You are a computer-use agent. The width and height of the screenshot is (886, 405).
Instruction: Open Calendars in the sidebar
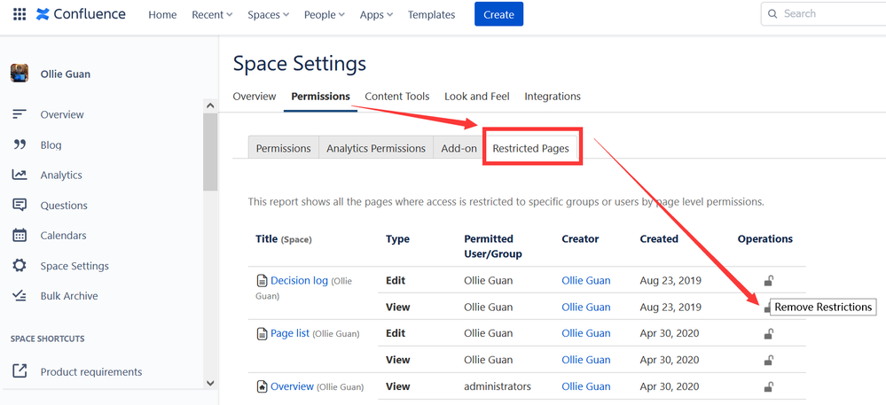(x=63, y=236)
